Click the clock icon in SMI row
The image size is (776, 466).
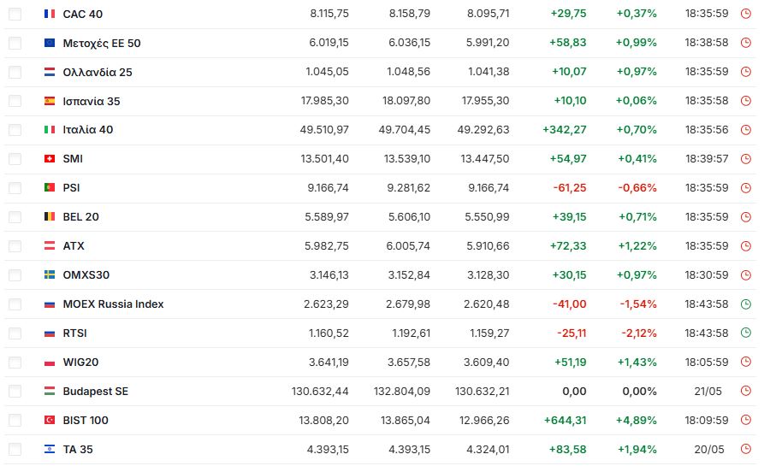click(x=745, y=159)
